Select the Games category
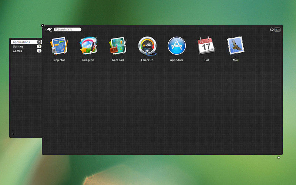 pyautogui.click(x=26, y=51)
